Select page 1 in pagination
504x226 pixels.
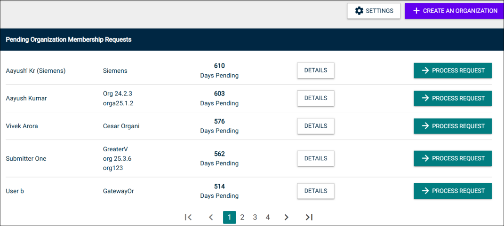[229, 217]
